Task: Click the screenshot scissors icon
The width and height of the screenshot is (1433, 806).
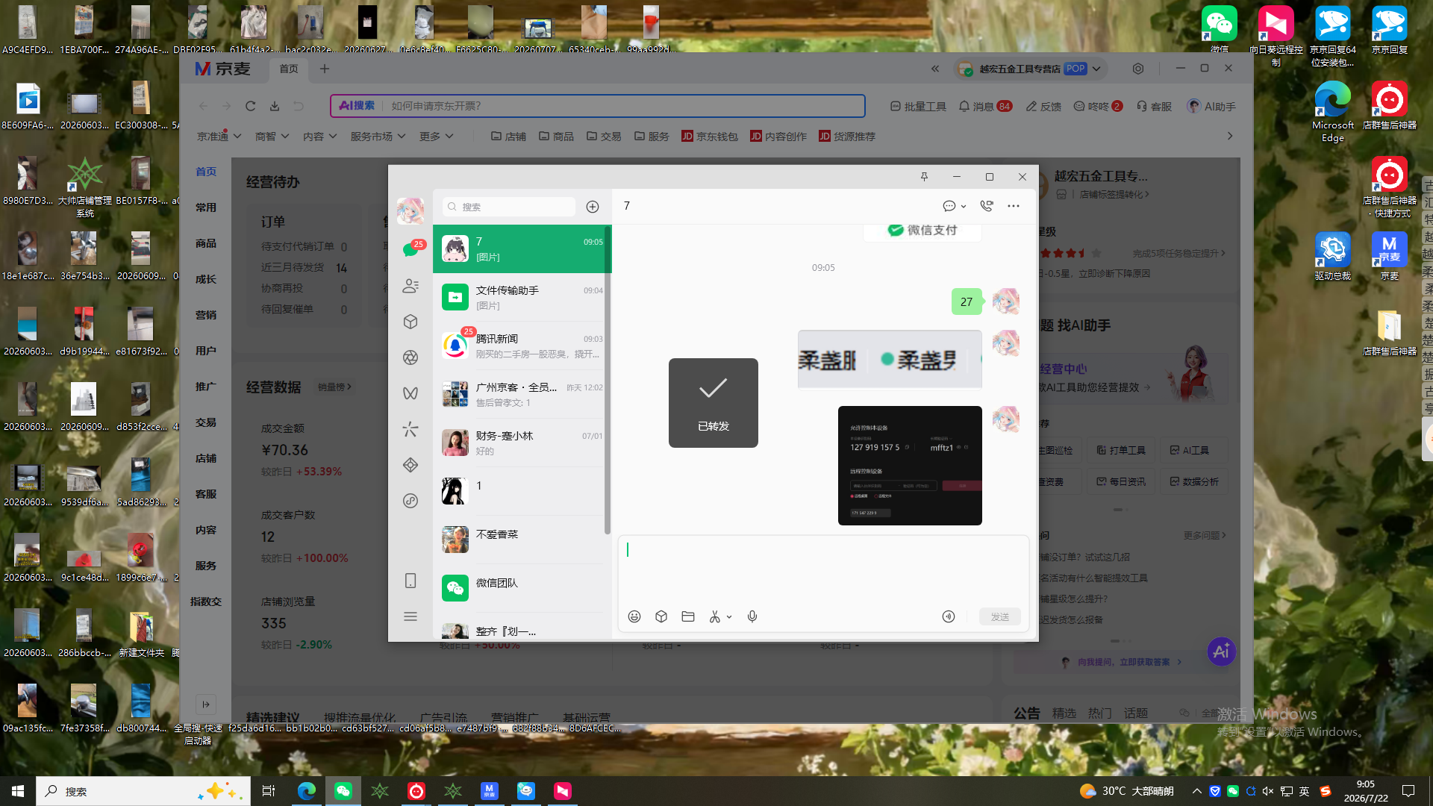Action: click(715, 616)
